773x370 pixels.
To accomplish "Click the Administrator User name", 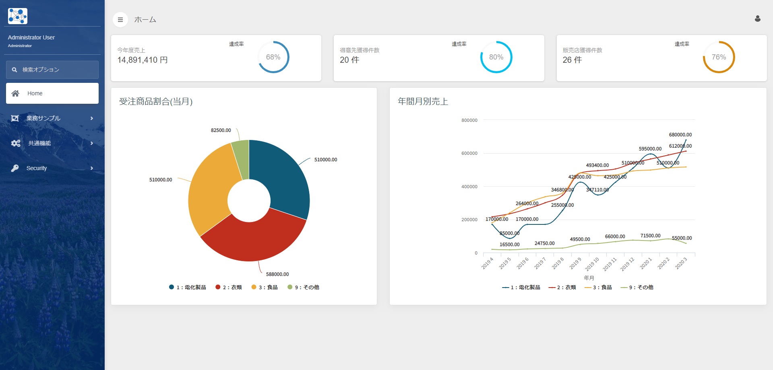I will pos(31,37).
